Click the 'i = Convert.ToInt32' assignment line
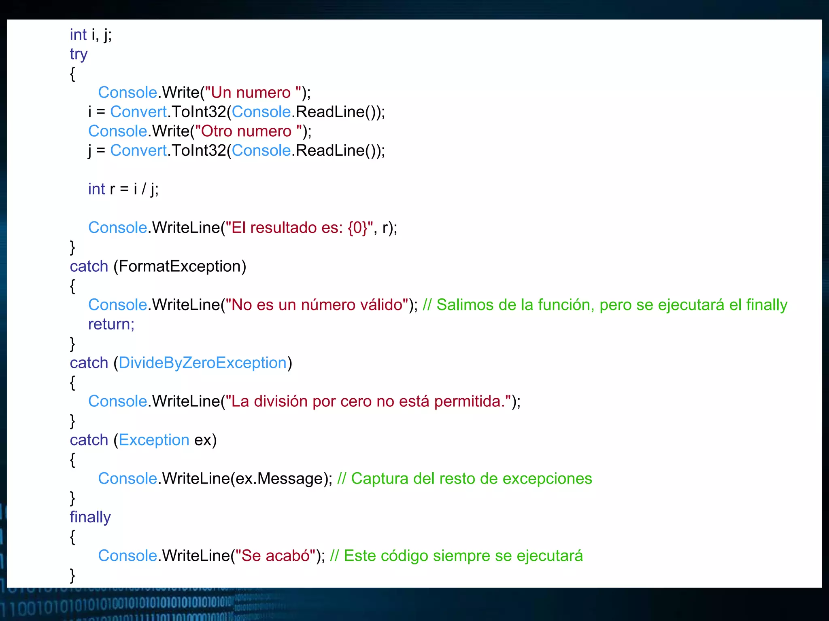 pos(237,112)
